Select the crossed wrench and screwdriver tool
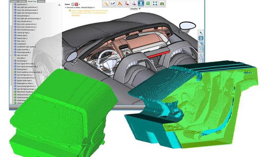Image resolution: width=264 pixels, height=157 pixels. 120,4
